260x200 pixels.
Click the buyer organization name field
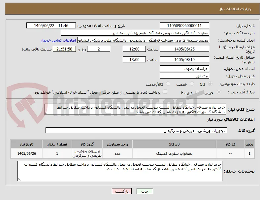(x=135, y=33)
